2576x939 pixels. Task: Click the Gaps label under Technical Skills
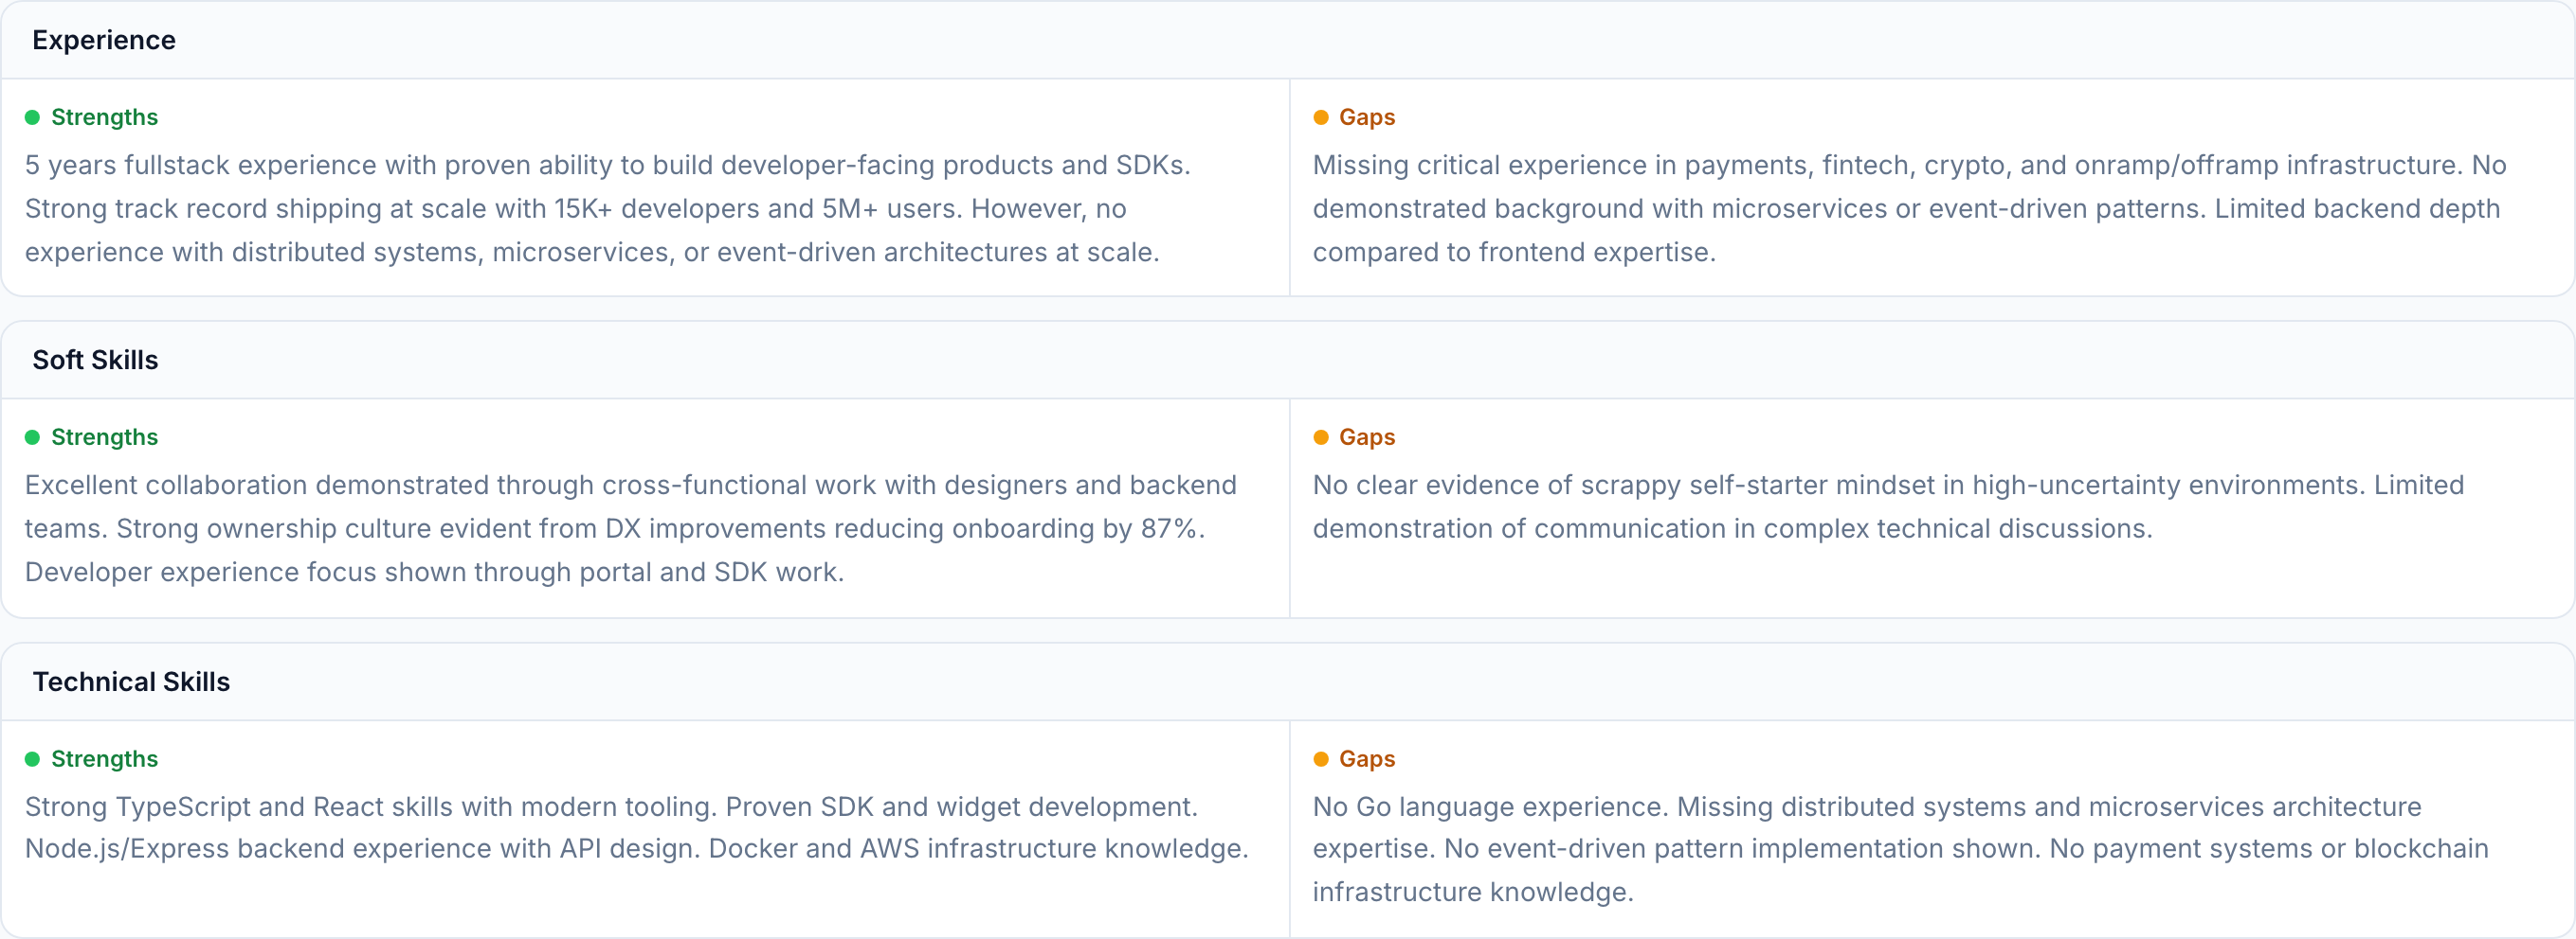click(1366, 759)
